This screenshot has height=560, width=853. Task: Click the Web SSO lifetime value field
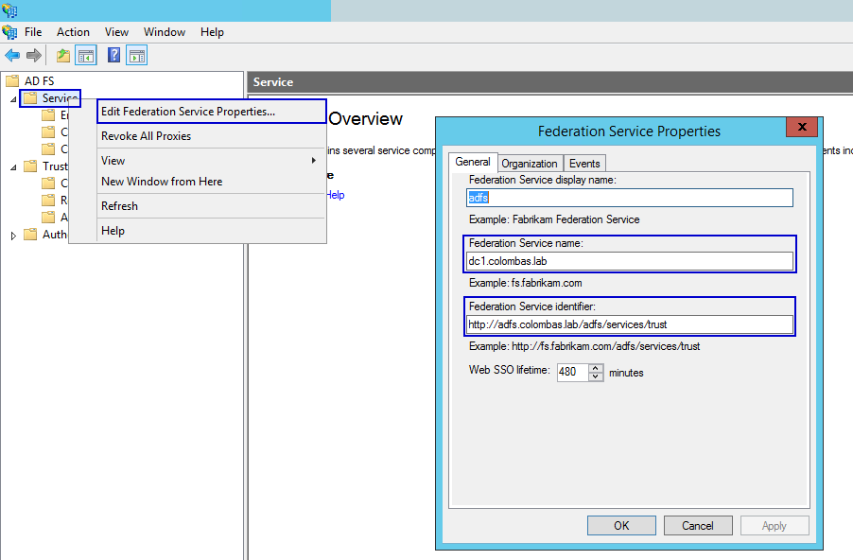[572, 373]
